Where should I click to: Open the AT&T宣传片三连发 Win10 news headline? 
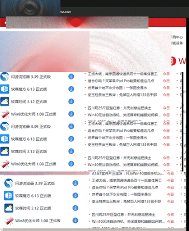[x=128, y=174]
